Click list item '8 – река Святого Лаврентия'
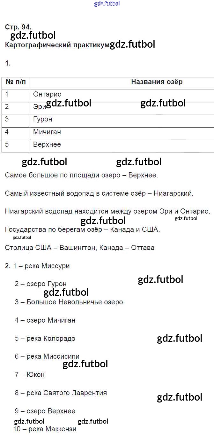 coord(61,393)
